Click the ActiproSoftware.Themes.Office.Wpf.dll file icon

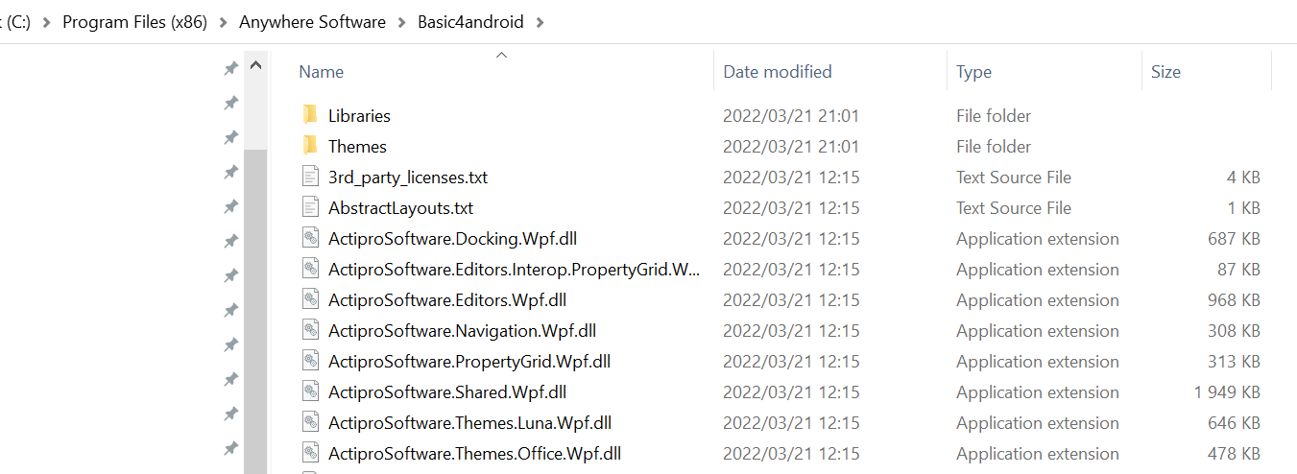pyautogui.click(x=310, y=453)
